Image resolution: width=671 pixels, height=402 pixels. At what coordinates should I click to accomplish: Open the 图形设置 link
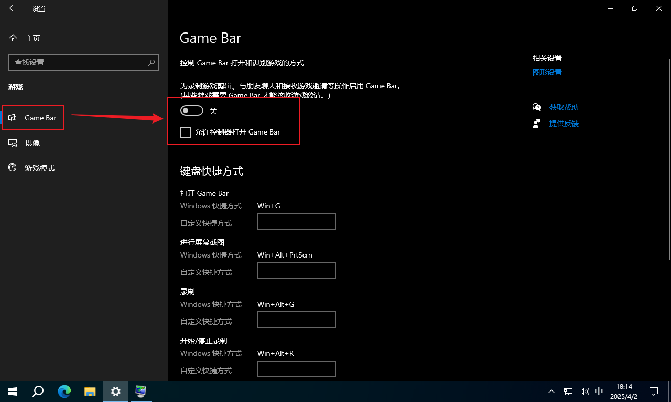547,72
